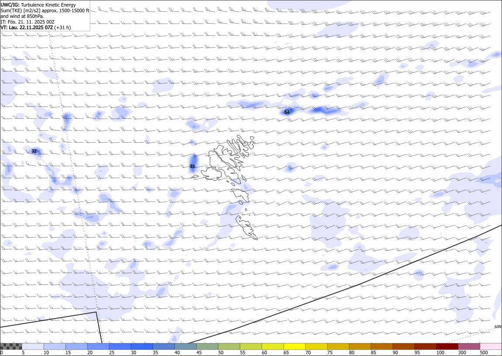Image resolution: width=502 pixels, height=356 pixels.
Task: Click the legend swatch between 25 and 30
Action: click(120, 346)
